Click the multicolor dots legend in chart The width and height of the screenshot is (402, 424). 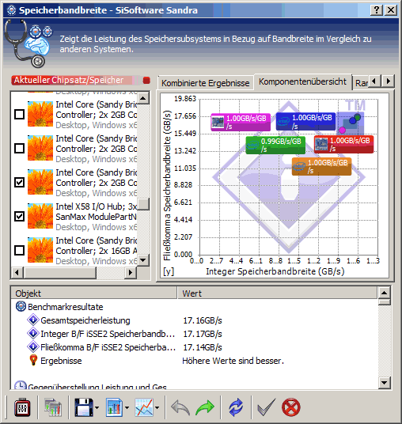tap(350, 123)
